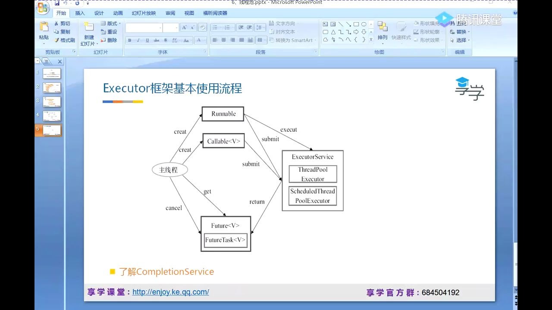Viewport: 552px width, 310px height.
Task: Undo the last action
Action: [x=66, y=3]
